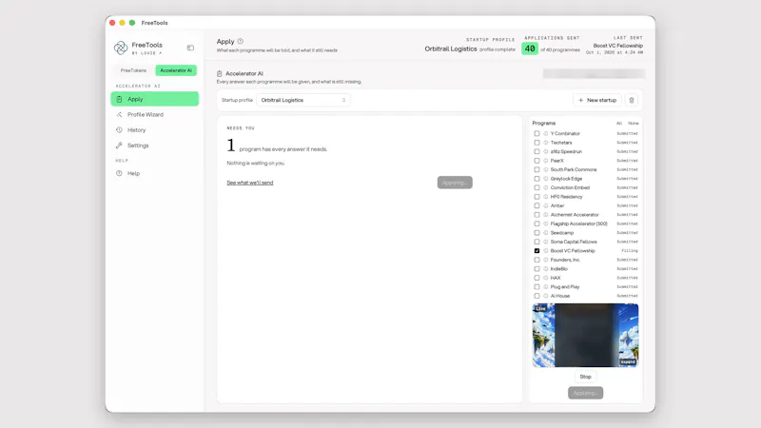Image resolution: width=761 pixels, height=428 pixels.
Task: Show info for AI House
Action: pyautogui.click(x=545, y=296)
